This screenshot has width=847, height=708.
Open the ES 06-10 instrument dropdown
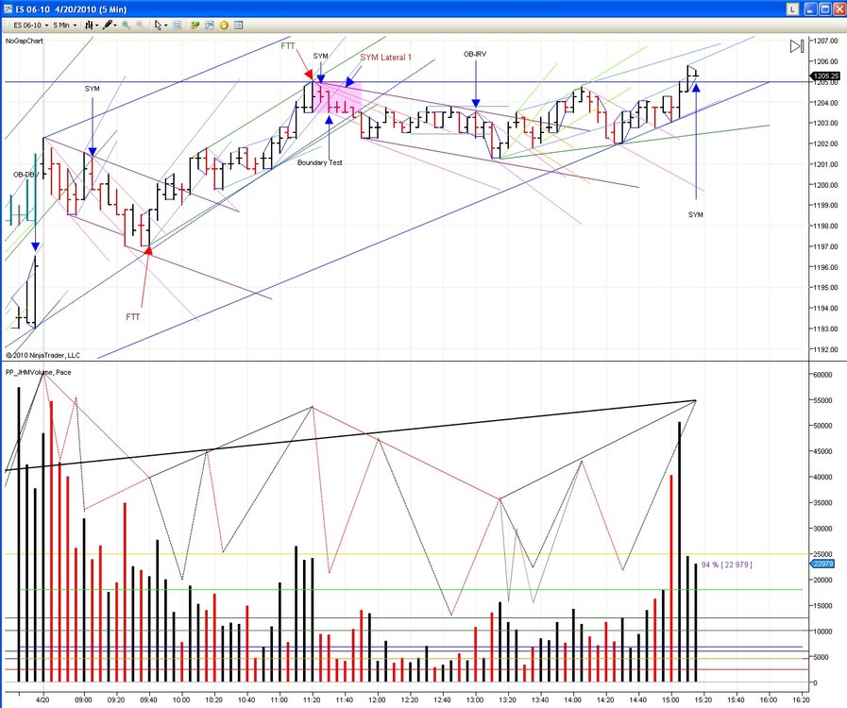tap(30, 25)
